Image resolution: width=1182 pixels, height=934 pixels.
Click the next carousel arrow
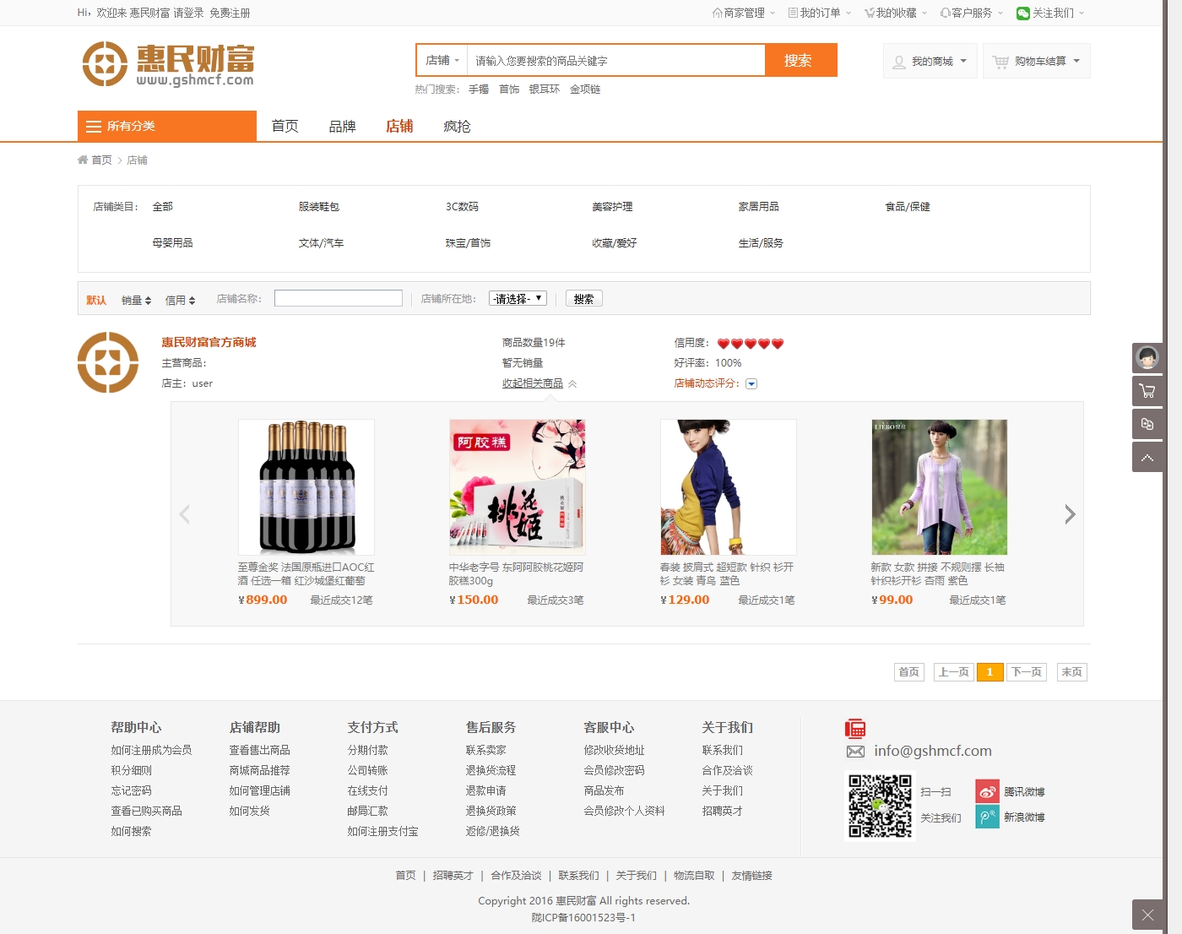(1069, 514)
